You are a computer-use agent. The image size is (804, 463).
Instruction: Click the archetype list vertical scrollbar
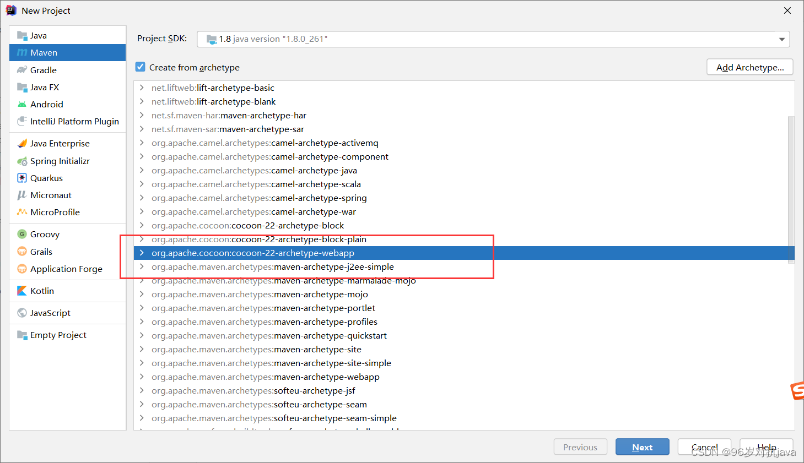point(791,190)
